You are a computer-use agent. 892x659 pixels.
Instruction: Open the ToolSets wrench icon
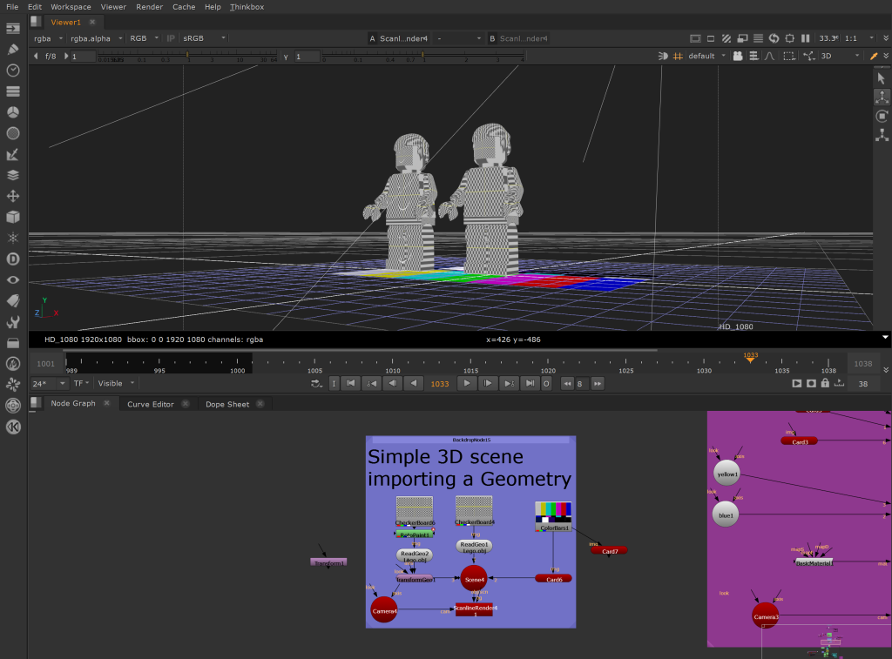[12, 322]
